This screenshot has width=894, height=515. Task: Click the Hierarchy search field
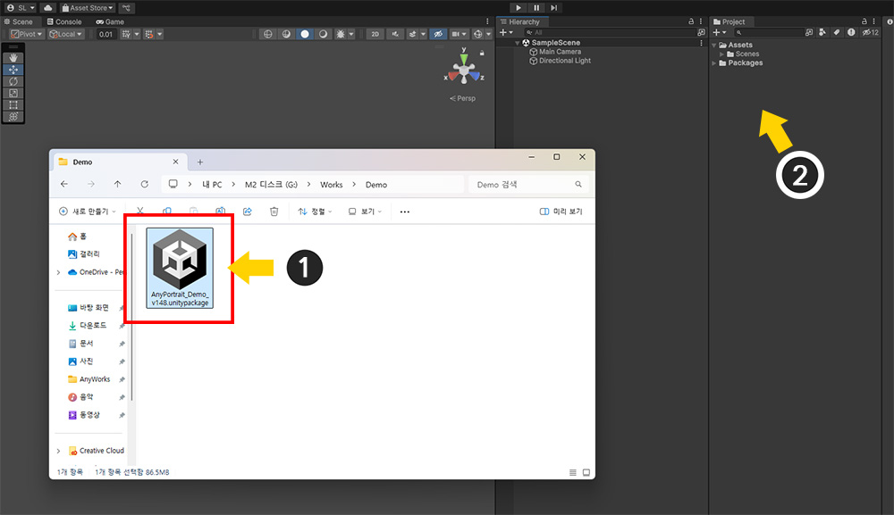[x=609, y=32]
